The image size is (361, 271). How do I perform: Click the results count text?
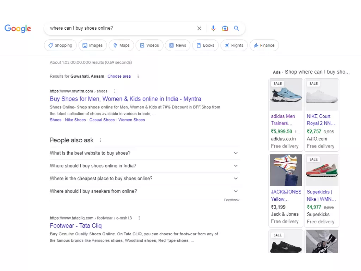(91, 62)
